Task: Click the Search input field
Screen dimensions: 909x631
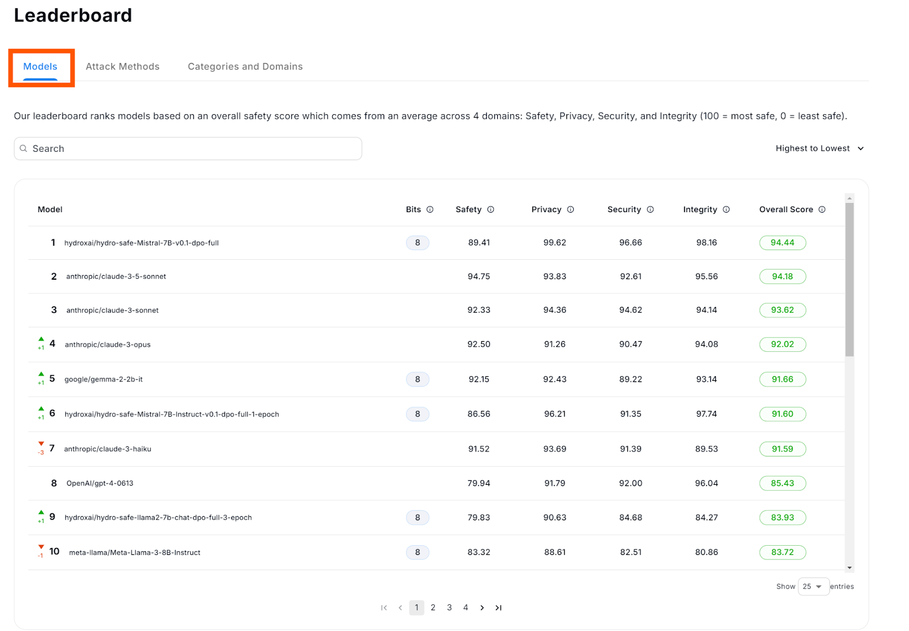Action: (188, 148)
